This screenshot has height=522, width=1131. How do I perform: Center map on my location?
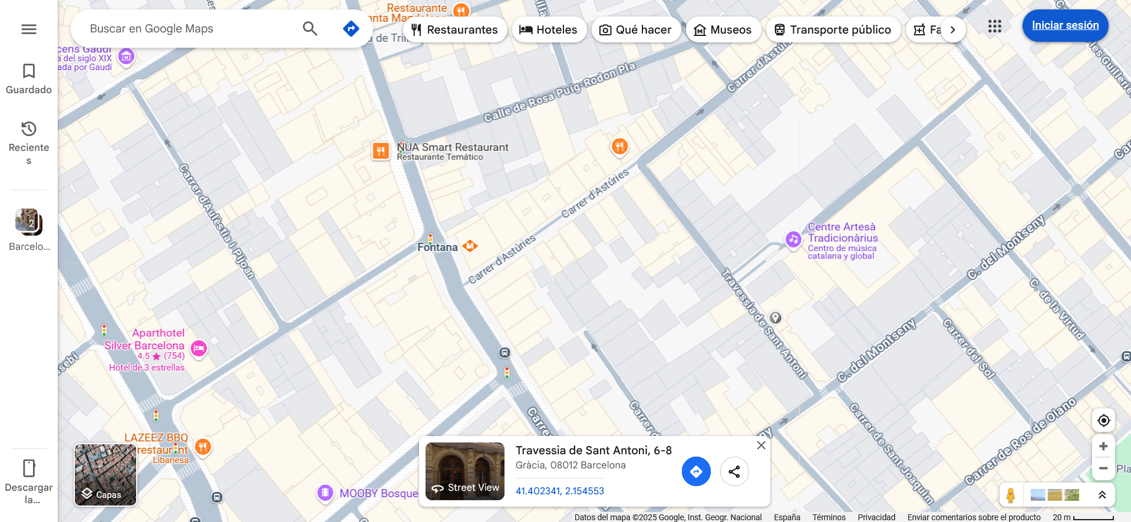tap(1103, 421)
